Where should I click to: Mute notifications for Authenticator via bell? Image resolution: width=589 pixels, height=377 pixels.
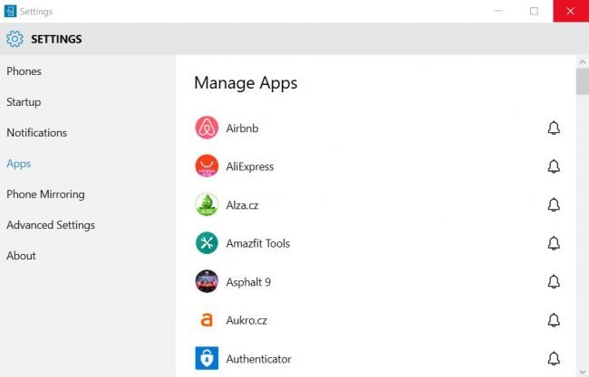pos(554,359)
